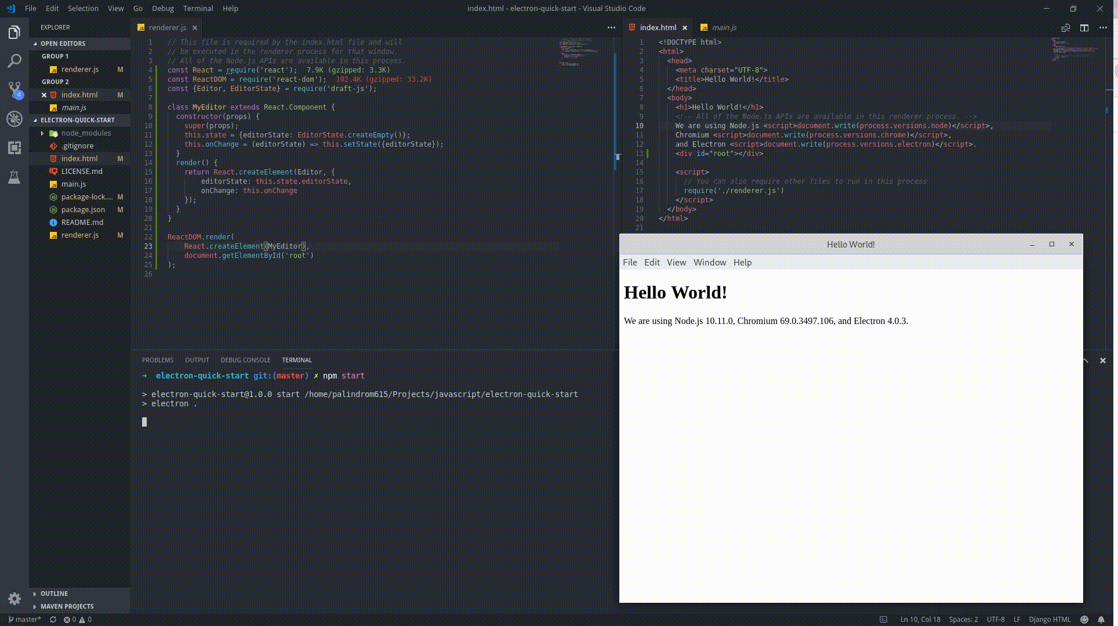This screenshot has height=626, width=1118.
Task: Open the Settings gear in the activity bar
Action: [x=14, y=599]
